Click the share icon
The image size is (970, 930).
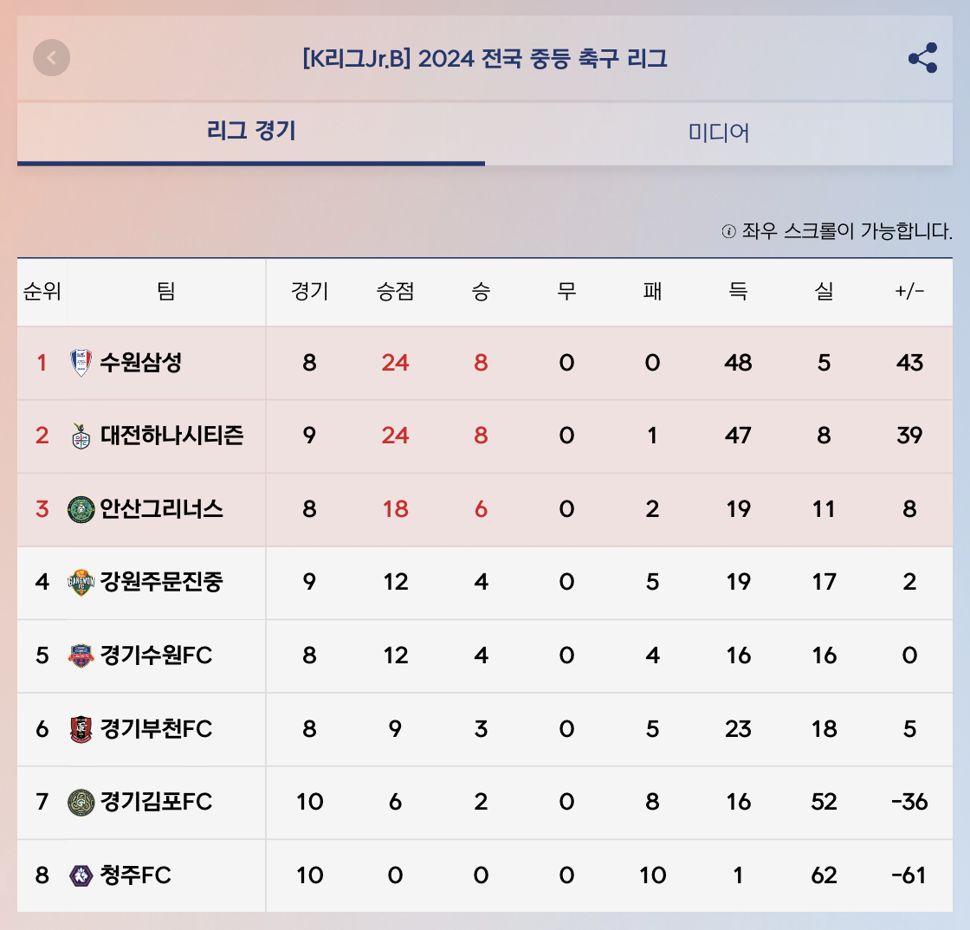click(922, 58)
